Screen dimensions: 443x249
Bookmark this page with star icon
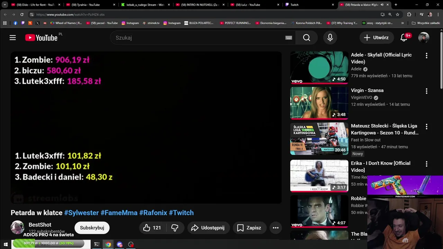[397, 15]
